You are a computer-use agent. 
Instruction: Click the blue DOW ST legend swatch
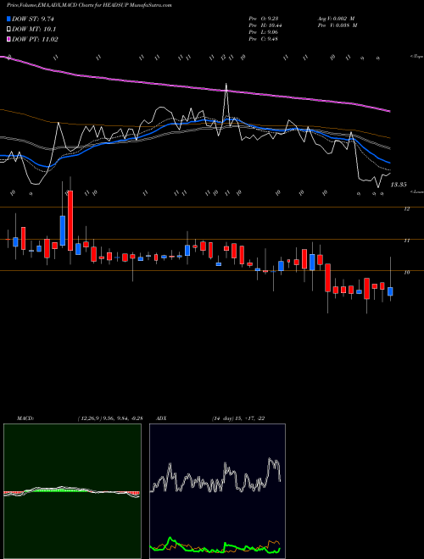8,19
